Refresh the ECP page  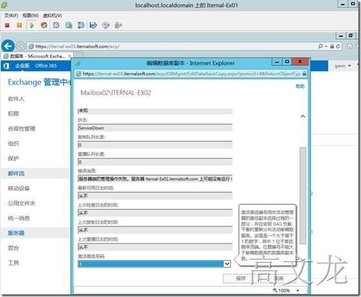pyautogui.click(x=338, y=47)
